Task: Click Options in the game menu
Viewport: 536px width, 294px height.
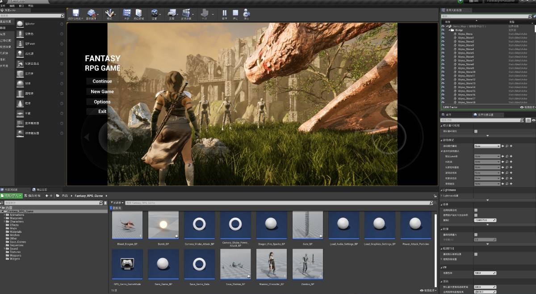Action: [x=102, y=102]
